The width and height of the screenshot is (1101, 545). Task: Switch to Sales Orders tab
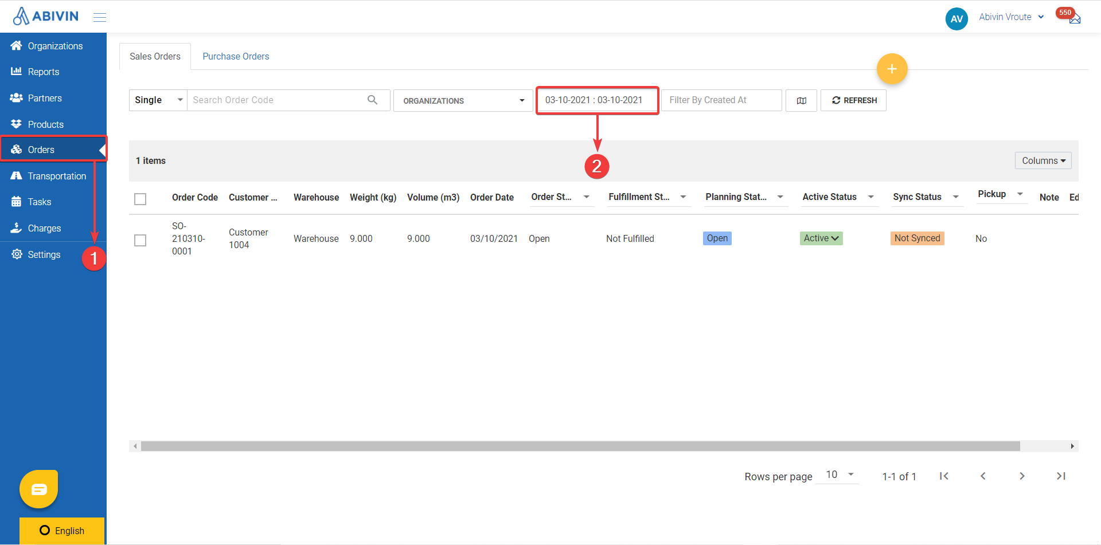coord(155,56)
